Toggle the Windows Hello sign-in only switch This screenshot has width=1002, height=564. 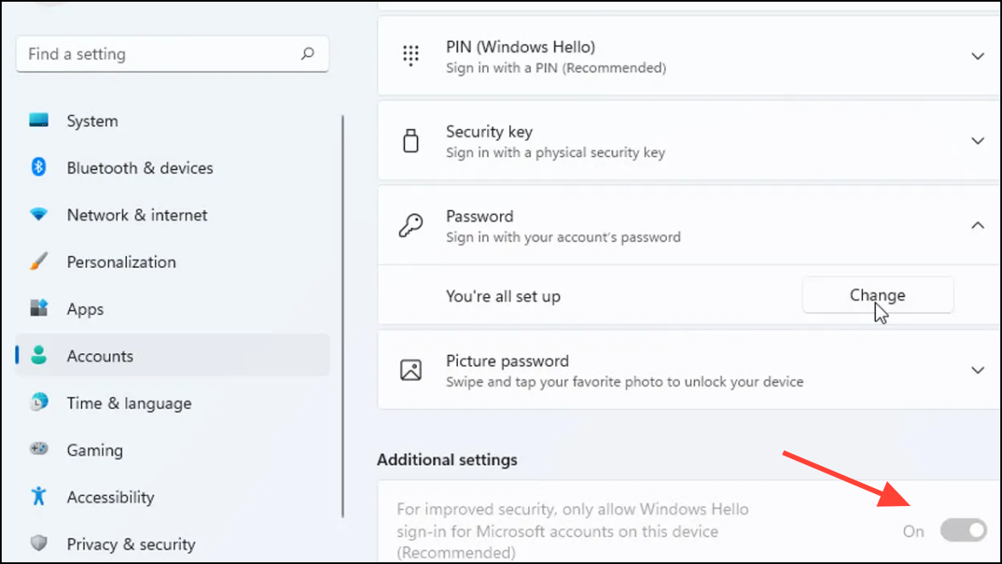coord(963,531)
